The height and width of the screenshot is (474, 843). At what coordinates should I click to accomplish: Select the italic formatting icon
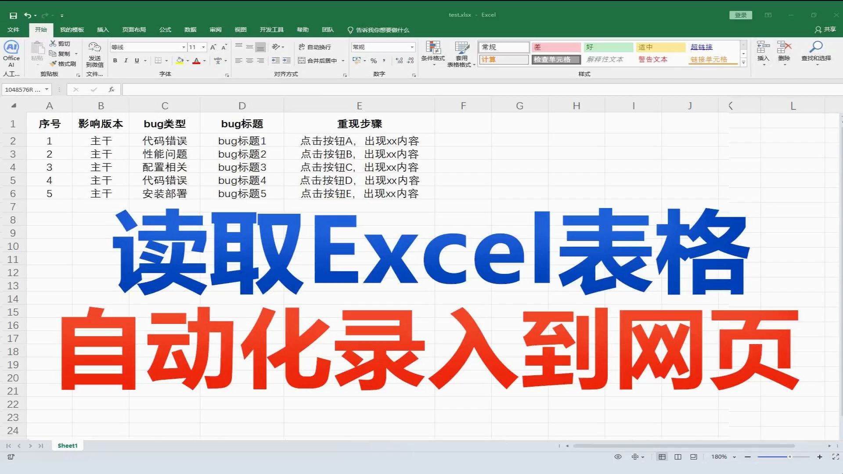(x=126, y=61)
